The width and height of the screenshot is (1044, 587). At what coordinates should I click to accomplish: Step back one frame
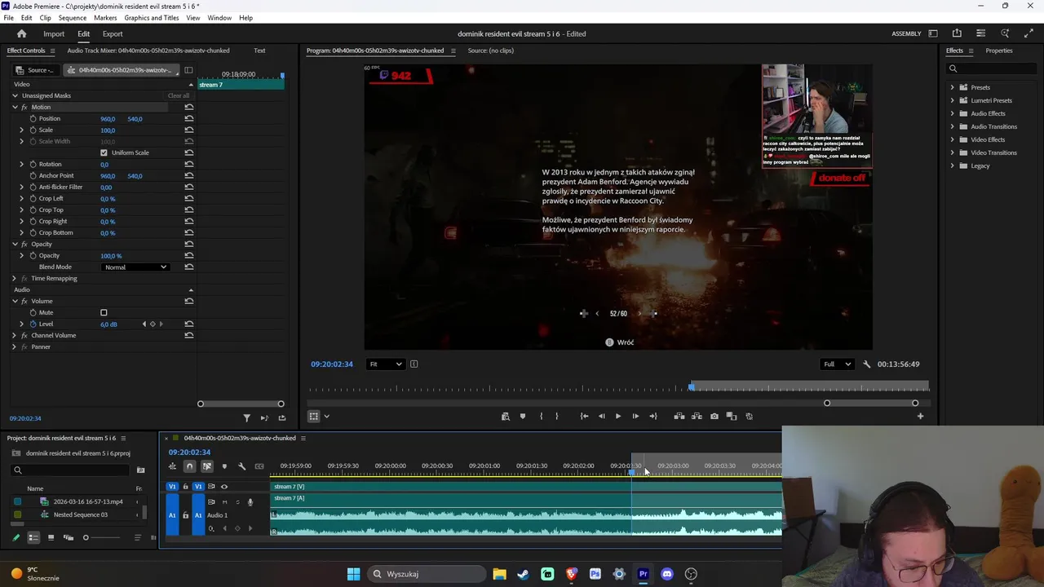click(x=601, y=417)
